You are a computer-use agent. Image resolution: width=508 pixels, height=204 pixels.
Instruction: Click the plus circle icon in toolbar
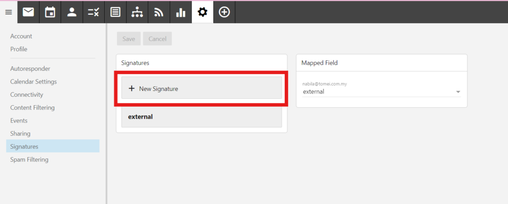click(x=224, y=12)
